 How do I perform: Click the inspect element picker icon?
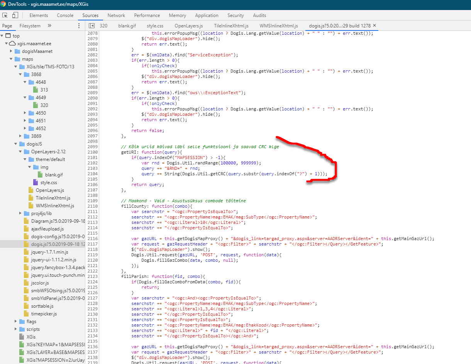coord(5,15)
